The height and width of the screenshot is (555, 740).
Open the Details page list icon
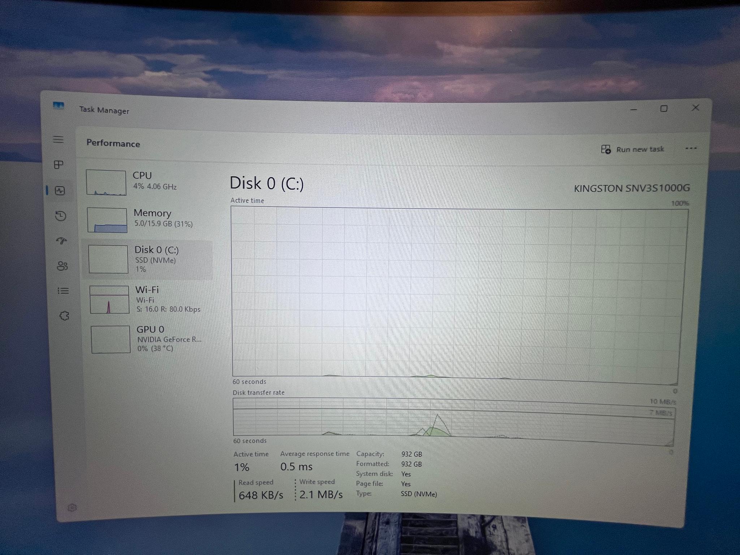pyautogui.click(x=63, y=291)
